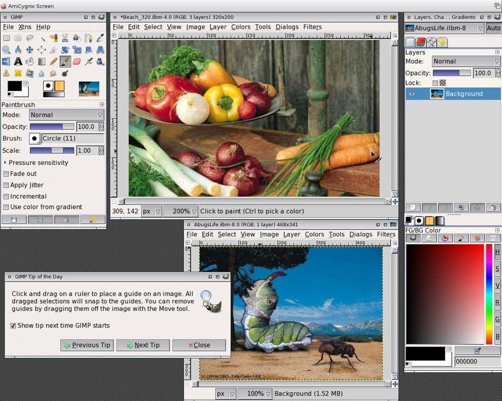502x401 pixels.
Task: Toggle the Lock alpha channel checkerboard box
Action: (442, 83)
